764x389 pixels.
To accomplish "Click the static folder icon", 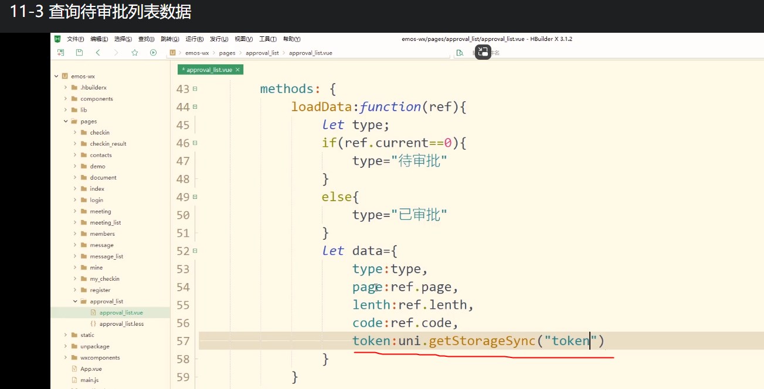I will (x=74, y=335).
